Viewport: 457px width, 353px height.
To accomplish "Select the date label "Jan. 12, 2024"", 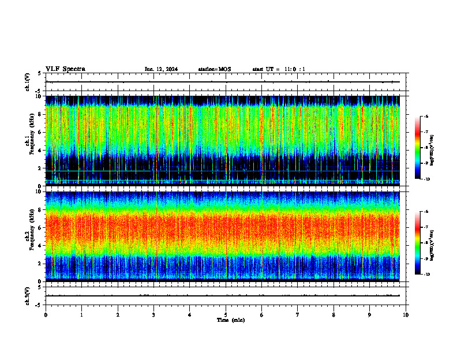I will (x=161, y=69).
